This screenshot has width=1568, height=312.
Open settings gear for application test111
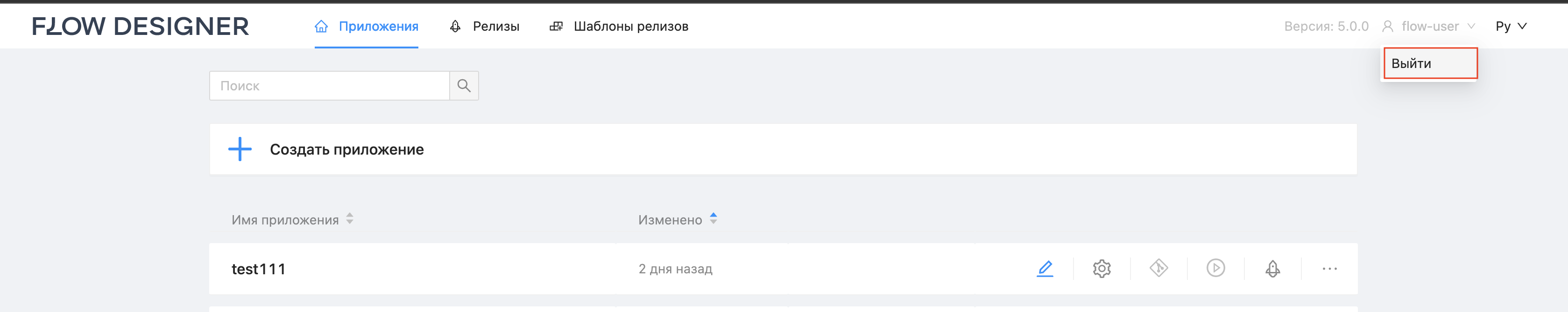(x=1103, y=268)
